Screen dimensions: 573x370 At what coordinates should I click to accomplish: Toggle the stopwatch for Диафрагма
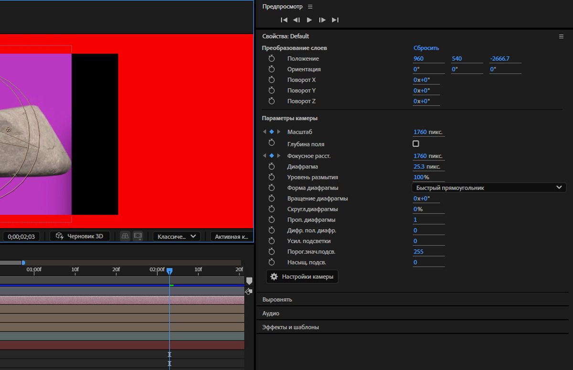click(x=272, y=167)
